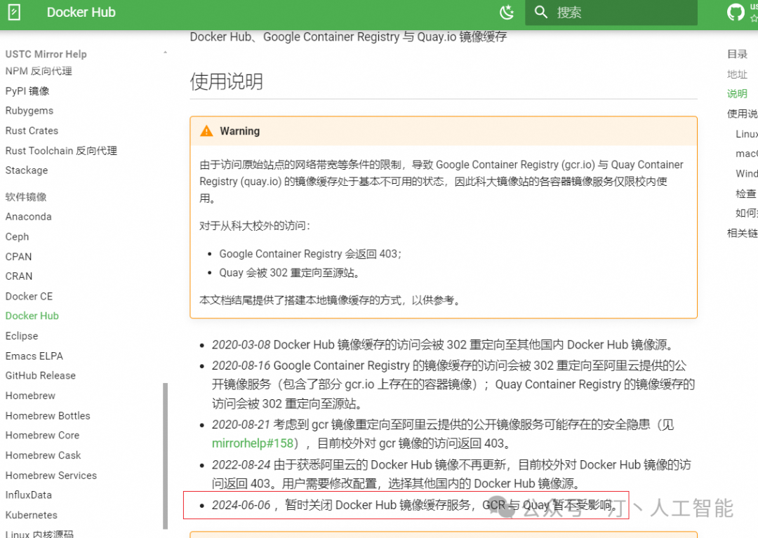
Task: Click the search magnifier icon
Action: tap(541, 12)
